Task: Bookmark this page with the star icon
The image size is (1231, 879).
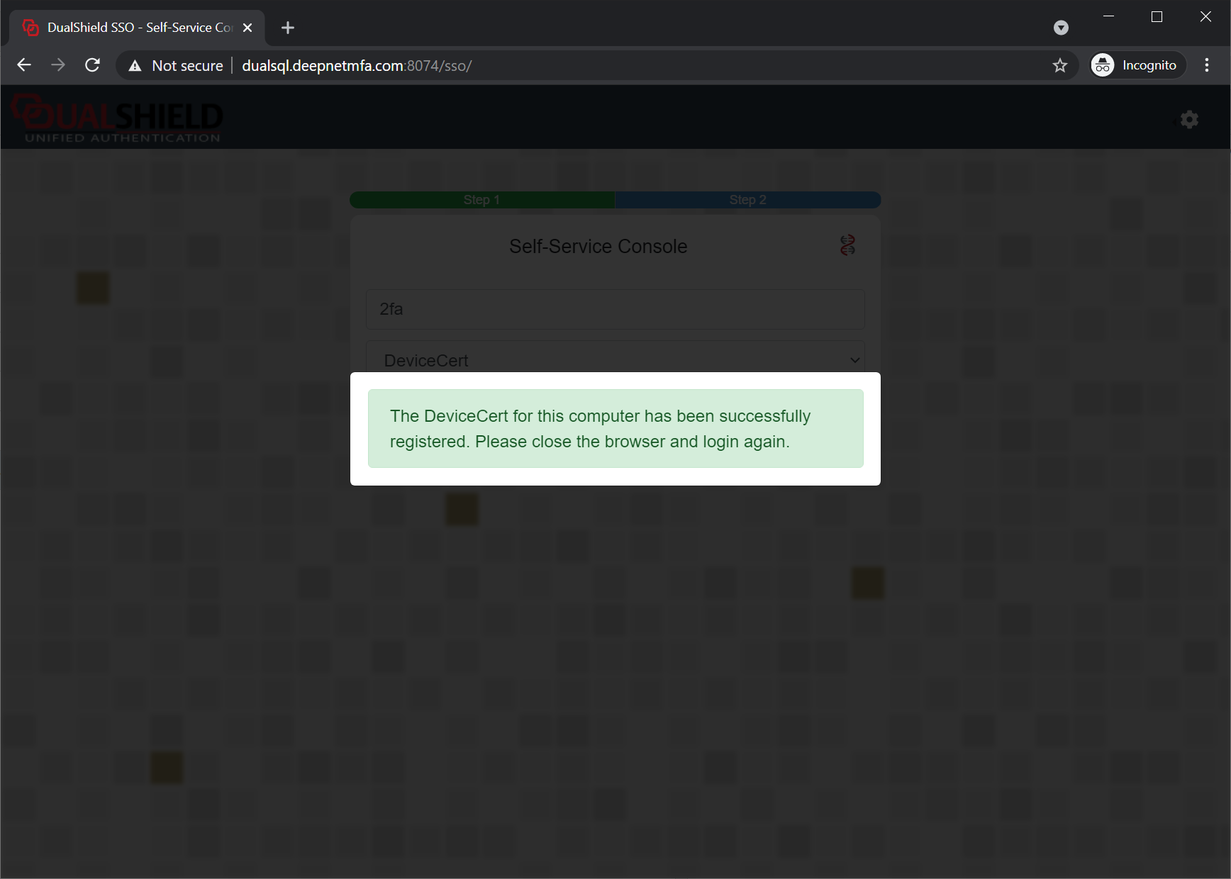Action: coord(1059,66)
